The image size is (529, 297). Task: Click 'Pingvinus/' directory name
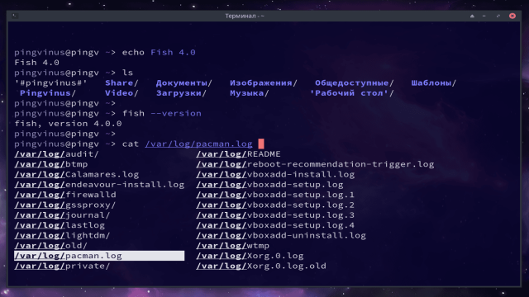pyautogui.click(x=48, y=93)
